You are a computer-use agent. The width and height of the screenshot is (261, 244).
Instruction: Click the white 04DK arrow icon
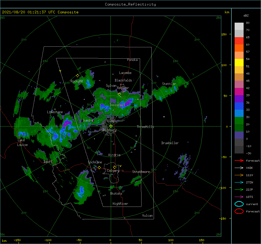click(239, 168)
